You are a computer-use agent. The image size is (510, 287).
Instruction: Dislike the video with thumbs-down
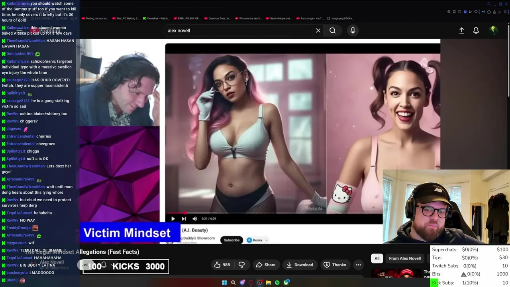[x=241, y=265]
